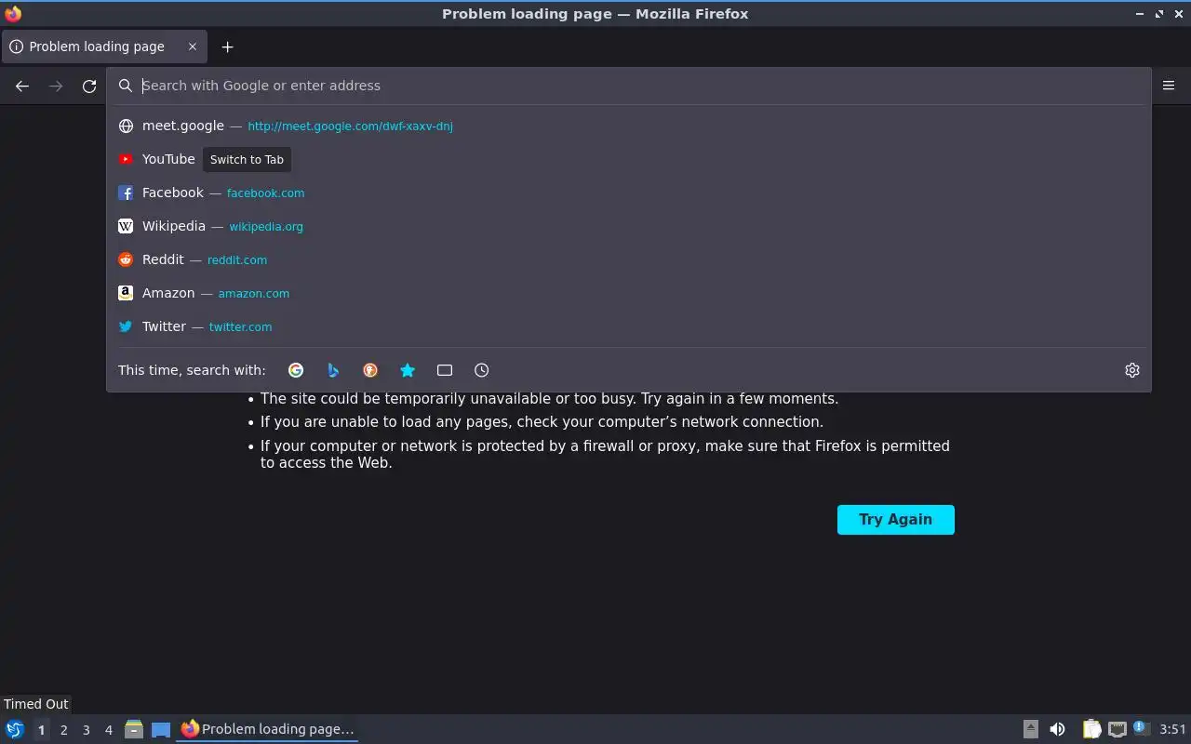
Task: Focus the address bar search field
Action: (x=629, y=86)
